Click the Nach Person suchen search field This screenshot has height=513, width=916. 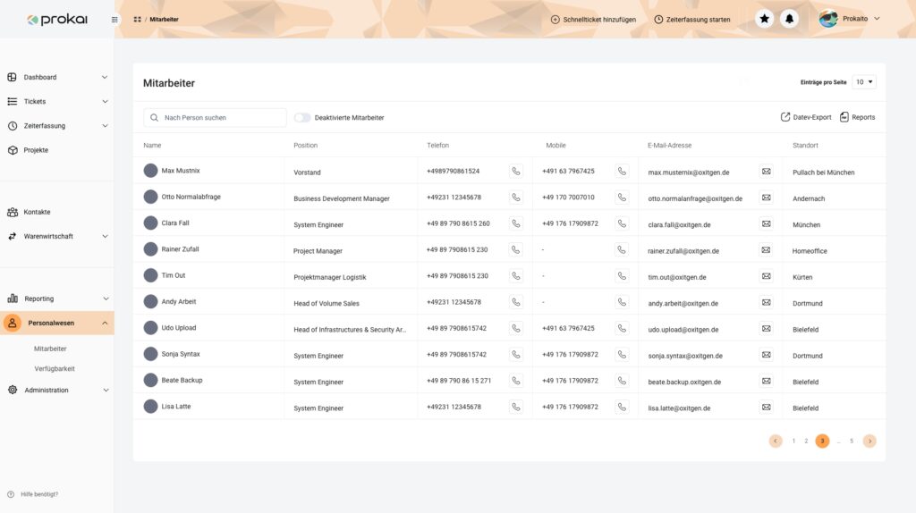coord(215,118)
